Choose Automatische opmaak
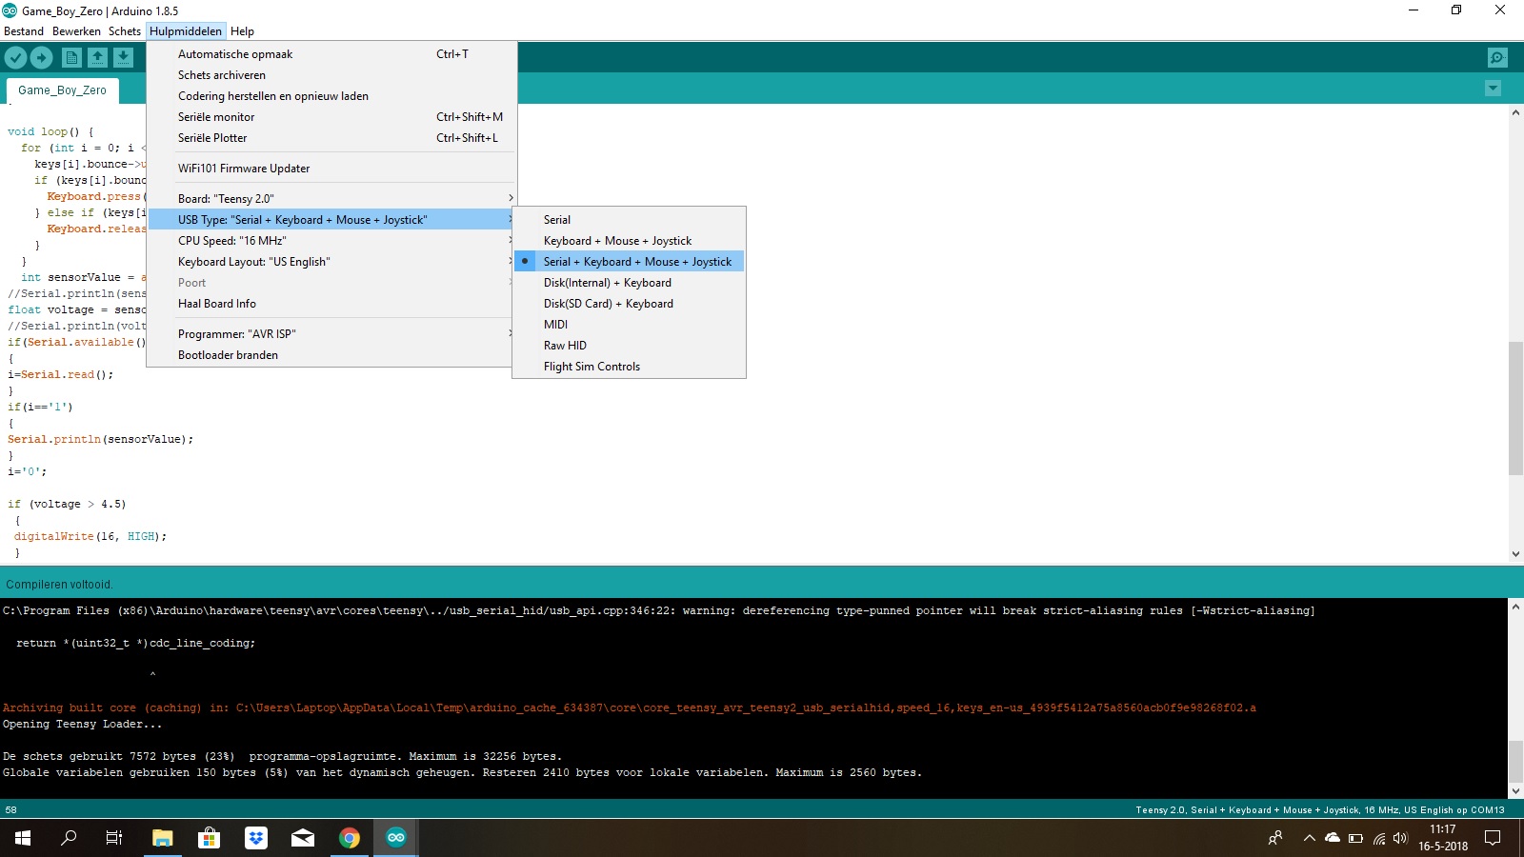This screenshot has width=1524, height=857. click(331, 54)
